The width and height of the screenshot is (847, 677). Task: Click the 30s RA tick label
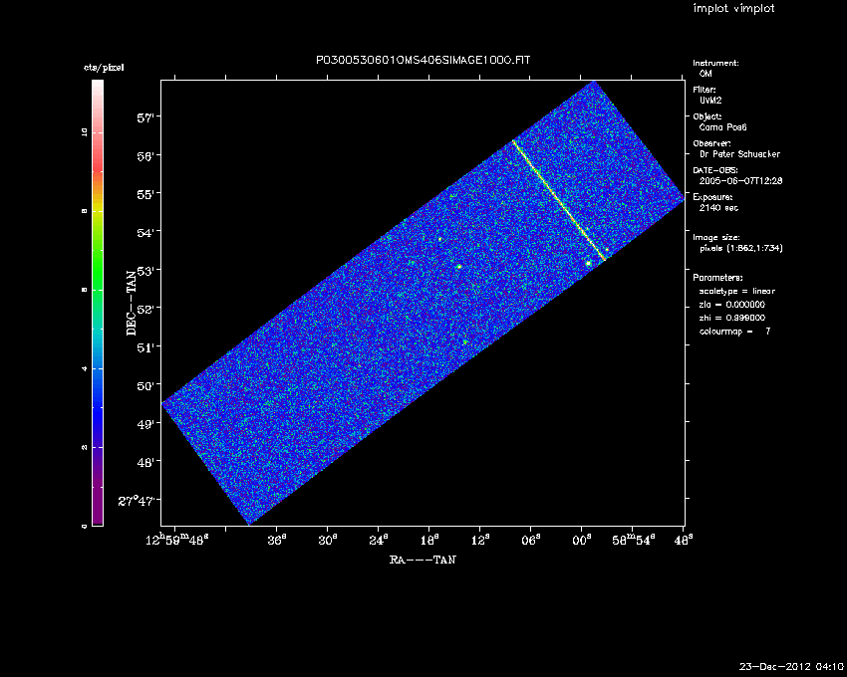coord(327,540)
